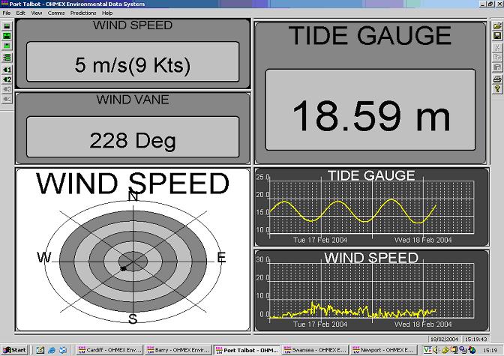This screenshot has width=504, height=356.
Task: Click the Cut scissors icon
Action: 497,47
